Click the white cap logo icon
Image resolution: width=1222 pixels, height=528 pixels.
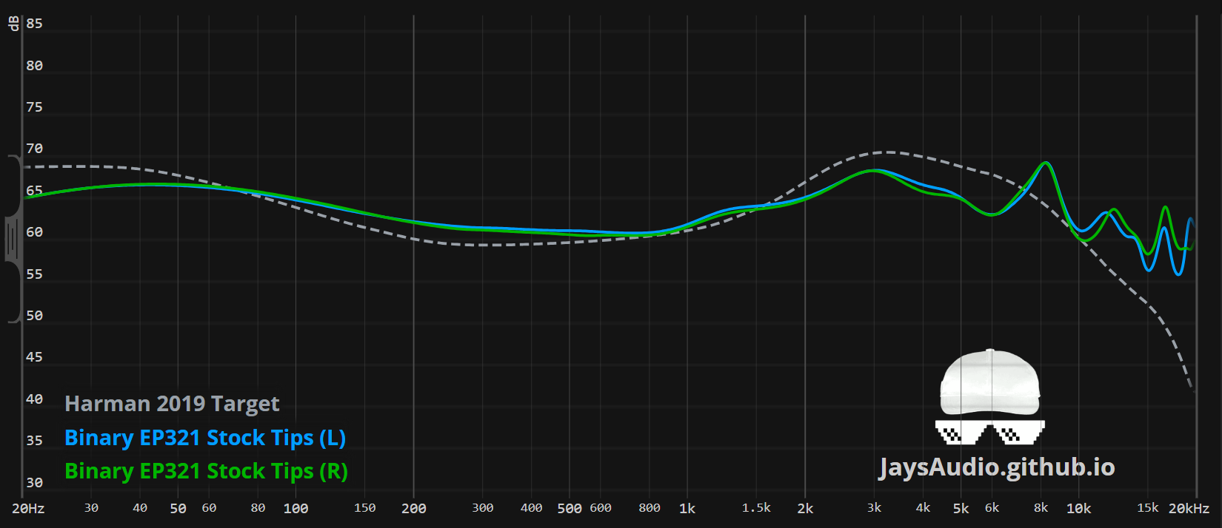(x=989, y=382)
